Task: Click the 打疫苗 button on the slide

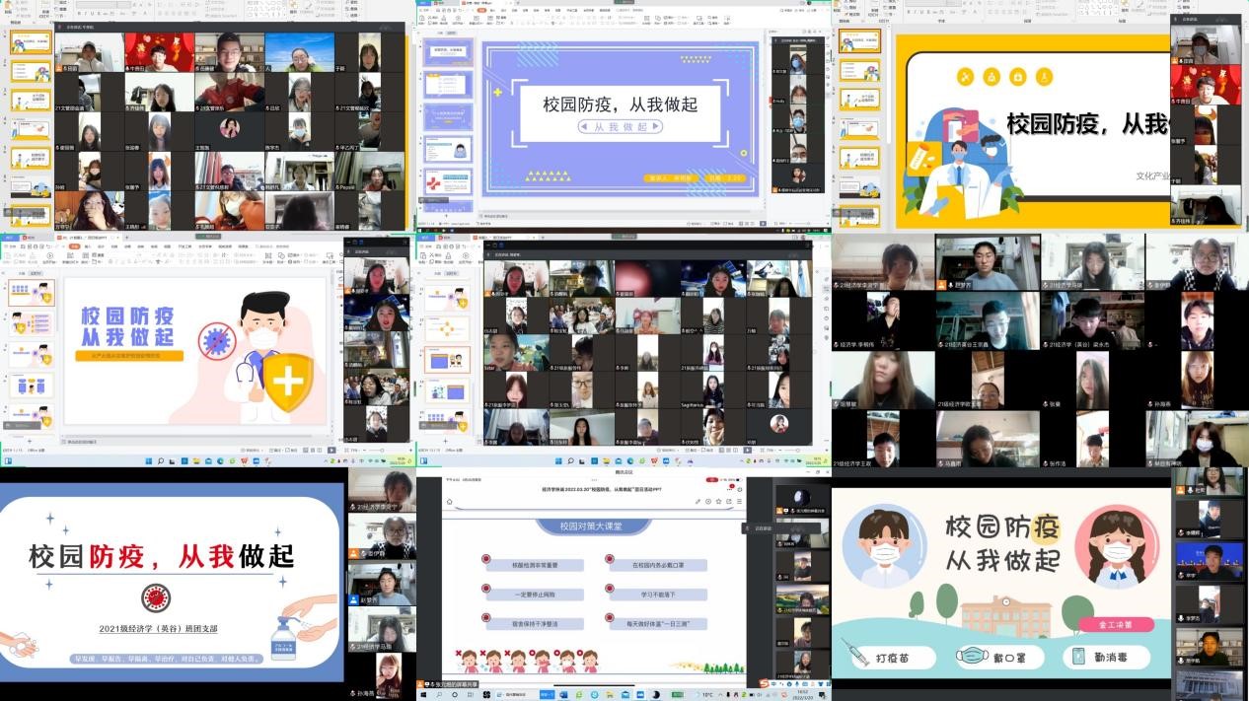Action: (891, 656)
